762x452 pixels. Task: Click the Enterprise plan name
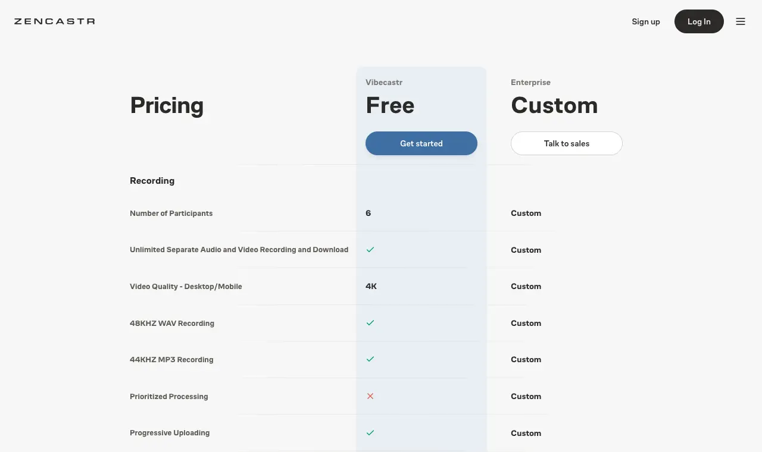click(530, 82)
